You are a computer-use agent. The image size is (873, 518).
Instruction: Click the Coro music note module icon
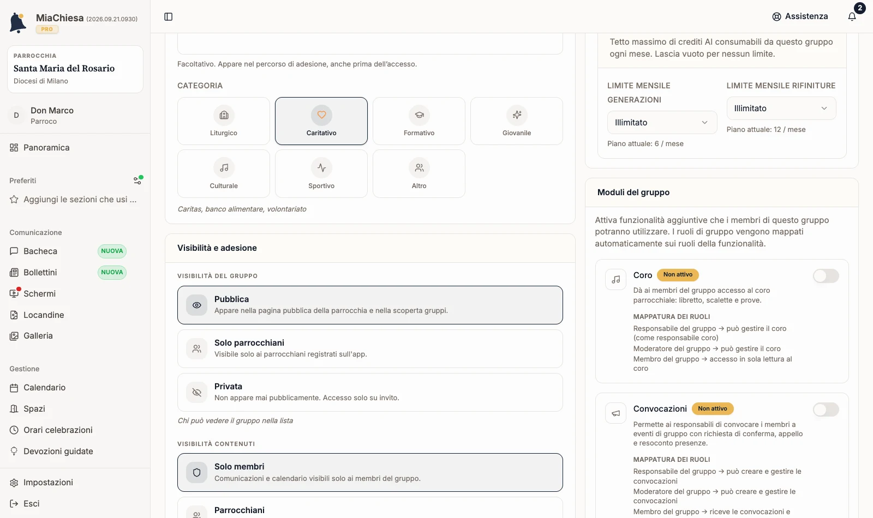coord(616,279)
